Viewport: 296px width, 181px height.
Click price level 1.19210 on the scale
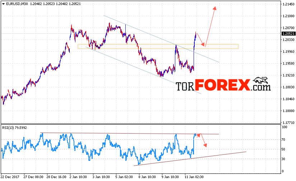coord(289,75)
